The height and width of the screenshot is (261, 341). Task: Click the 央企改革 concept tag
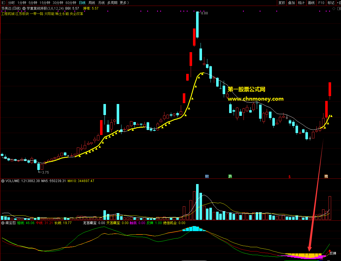(x=77, y=14)
